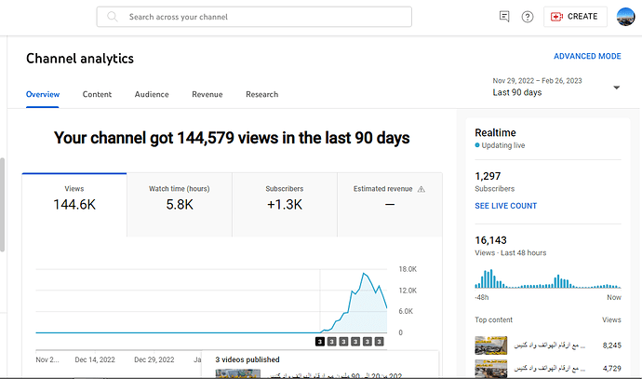The width and height of the screenshot is (642, 379).
Task: Open the account avatar menu
Action: [x=625, y=17]
